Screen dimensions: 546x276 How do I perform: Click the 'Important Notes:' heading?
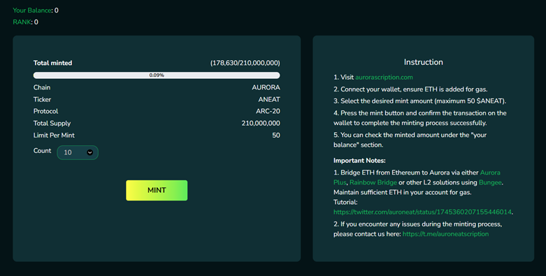[359, 161]
